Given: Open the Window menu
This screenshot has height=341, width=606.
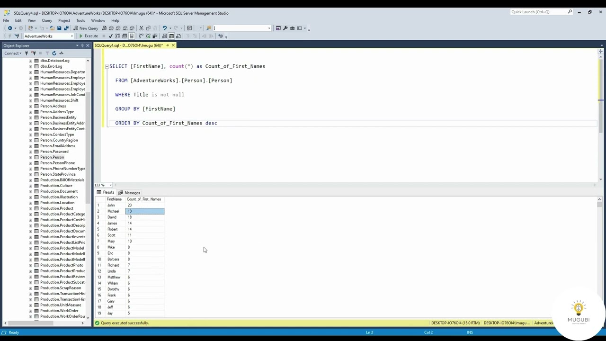Looking at the screenshot, I should coord(98,20).
